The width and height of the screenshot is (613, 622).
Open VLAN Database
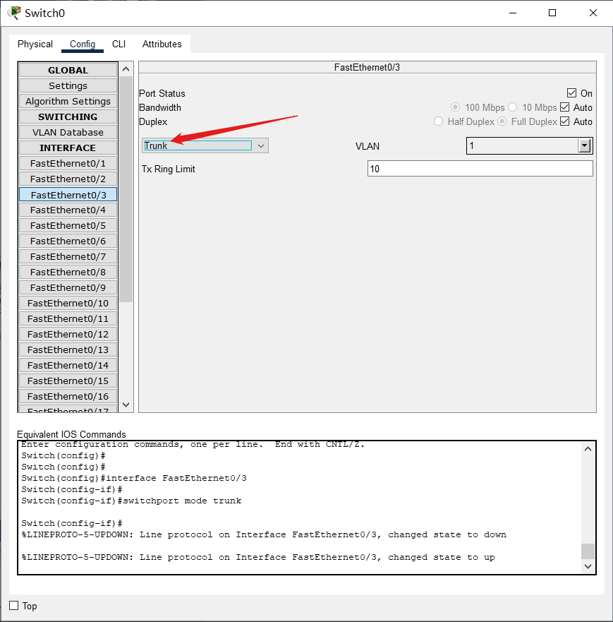tap(68, 132)
